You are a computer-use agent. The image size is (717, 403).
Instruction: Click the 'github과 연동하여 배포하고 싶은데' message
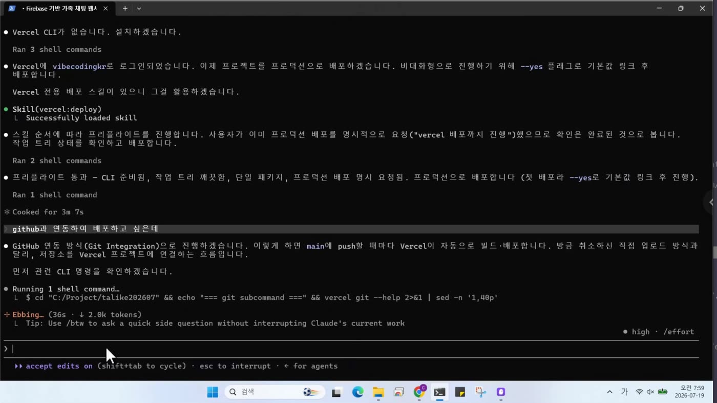pos(85,229)
